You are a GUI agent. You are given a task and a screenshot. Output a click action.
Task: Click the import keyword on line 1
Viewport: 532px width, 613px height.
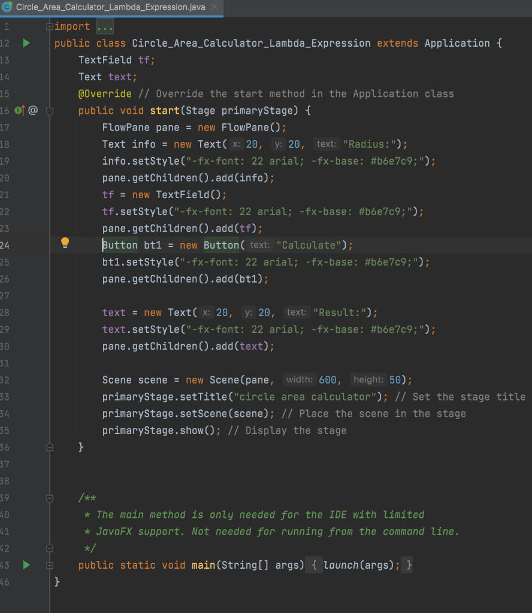pos(72,26)
